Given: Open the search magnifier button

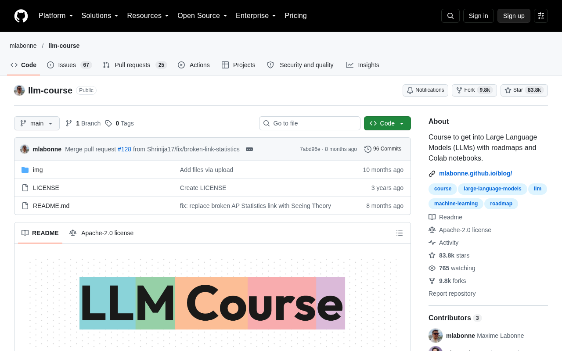Looking at the screenshot, I should pos(450,16).
